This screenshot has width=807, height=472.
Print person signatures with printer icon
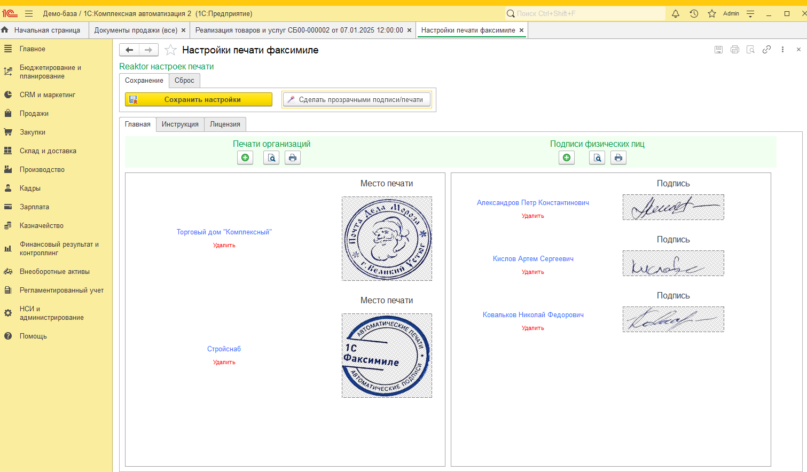pyautogui.click(x=618, y=158)
